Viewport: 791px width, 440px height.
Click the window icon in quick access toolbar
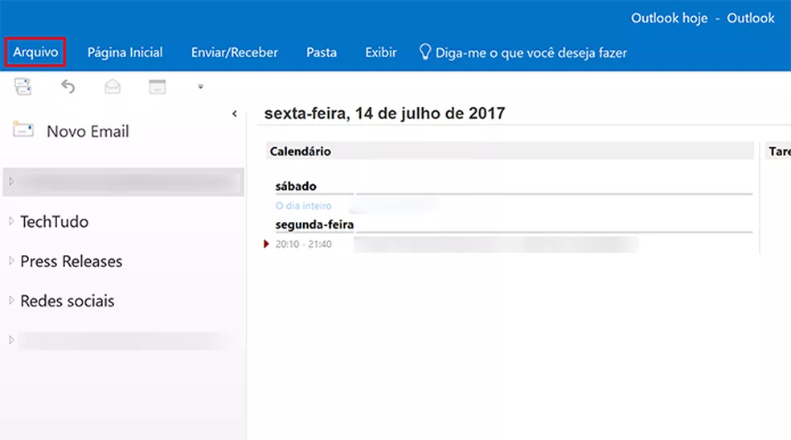158,87
